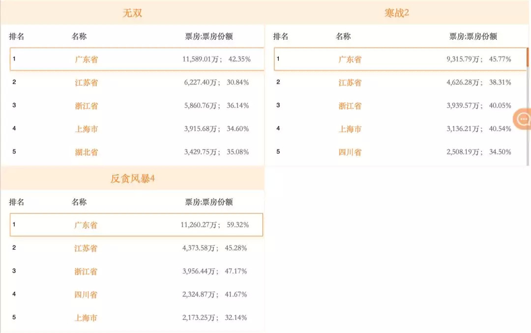Click 浙江省 under the 无双 ranking
This screenshot has height=333, width=531.
pyautogui.click(x=87, y=106)
